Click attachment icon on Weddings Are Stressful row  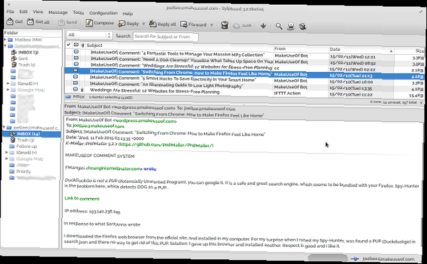click(x=82, y=89)
